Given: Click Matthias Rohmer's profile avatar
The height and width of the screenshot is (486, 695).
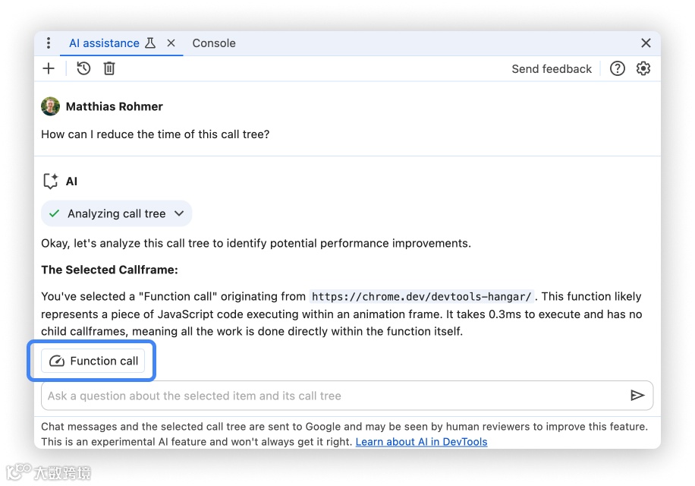Looking at the screenshot, I should click(51, 106).
